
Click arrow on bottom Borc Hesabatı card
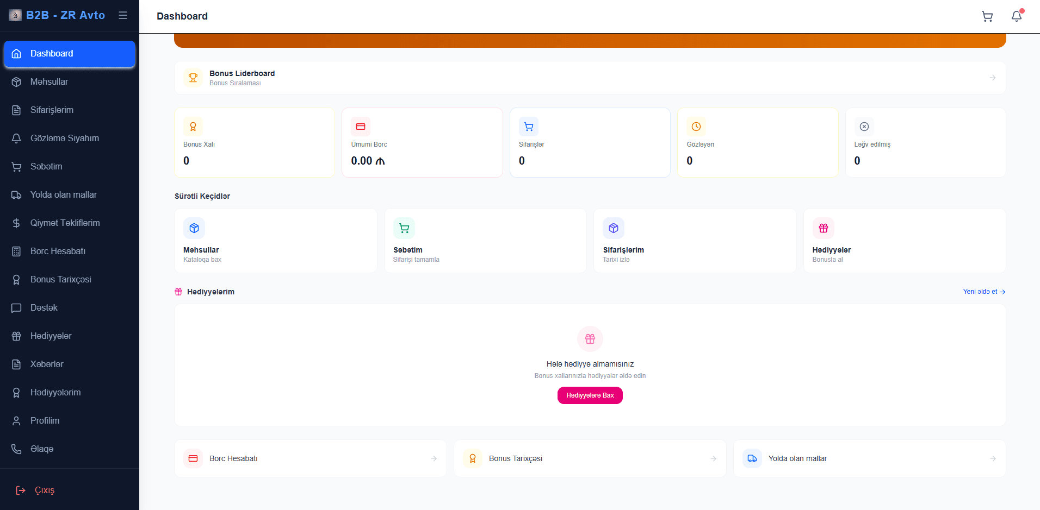(434, 459)
